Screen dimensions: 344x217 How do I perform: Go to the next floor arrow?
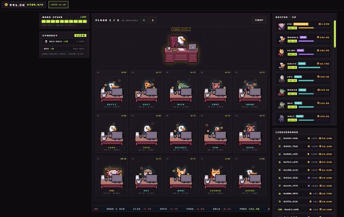pos(153,20)
